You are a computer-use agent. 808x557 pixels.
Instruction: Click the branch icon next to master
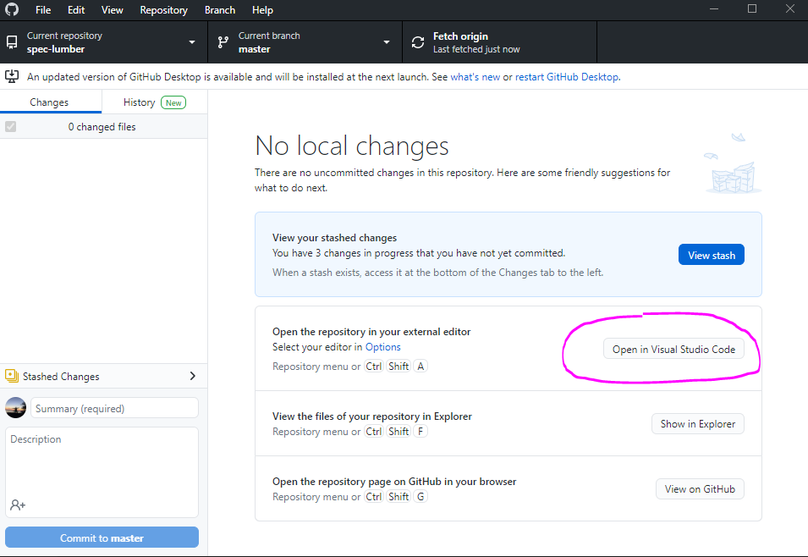[x=223, y=41]
